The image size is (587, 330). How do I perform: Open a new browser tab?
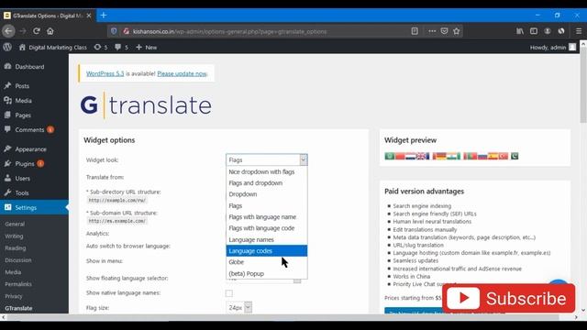pos(104,16)
